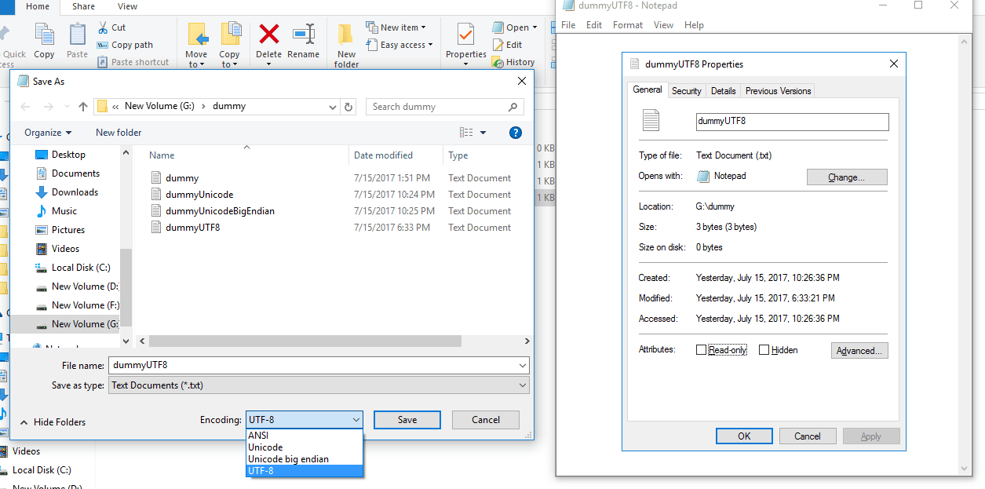The width and height of the screenshot is (985, 489).
Task: Switch to the Previous Versions tab
Action: pyautogui.click(x=778, y=91)
